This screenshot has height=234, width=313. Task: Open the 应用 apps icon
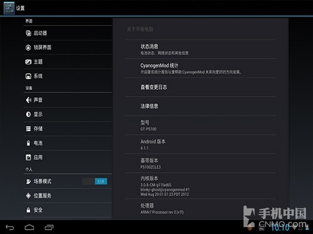click(x=28, y=157)
